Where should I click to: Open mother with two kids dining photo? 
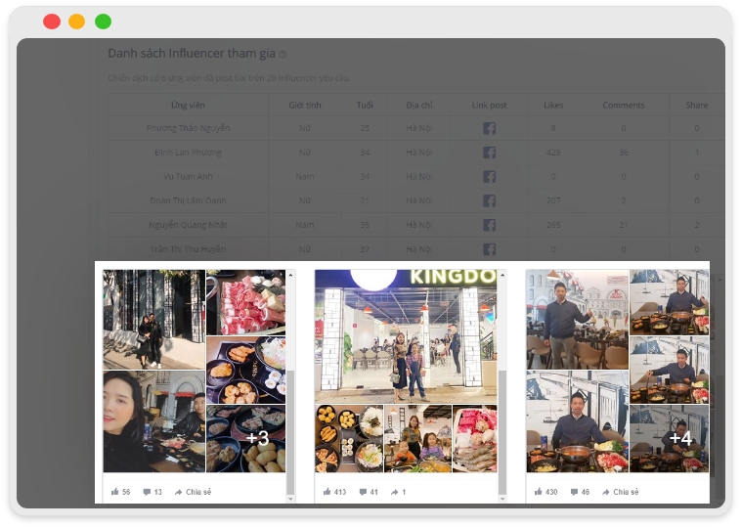coord(417,439)
